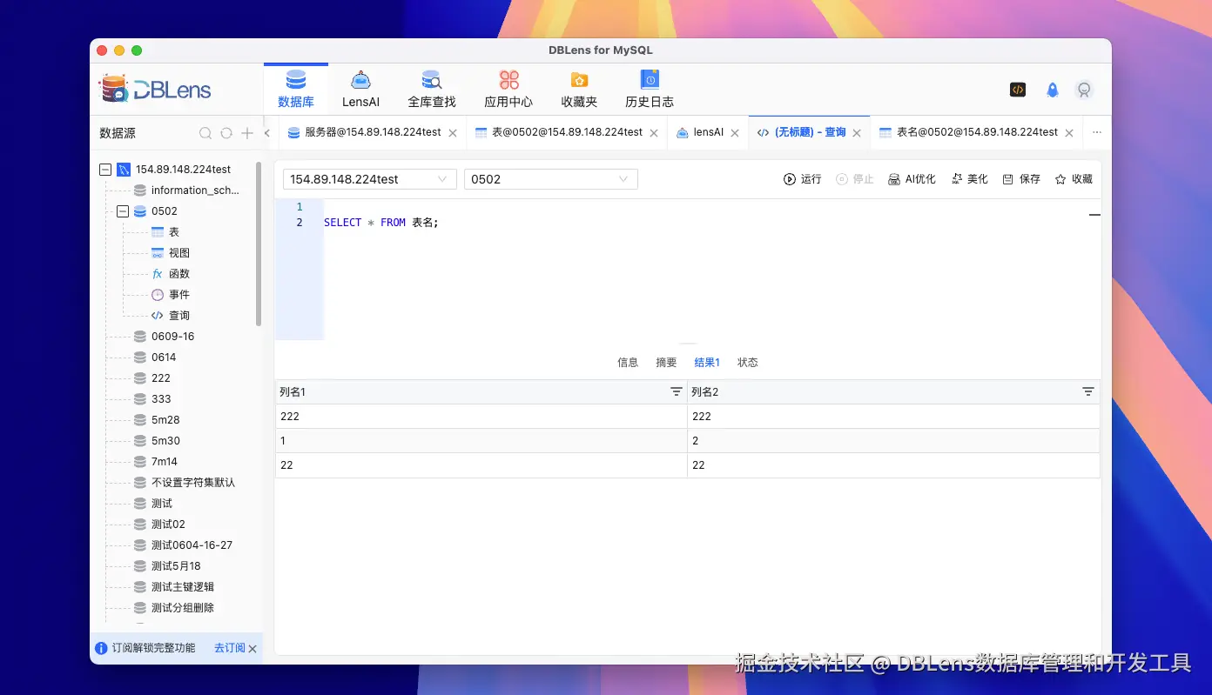1212x695 pixels.
Task: Select 事件 node under 0502
Action: tap(171, 295)
